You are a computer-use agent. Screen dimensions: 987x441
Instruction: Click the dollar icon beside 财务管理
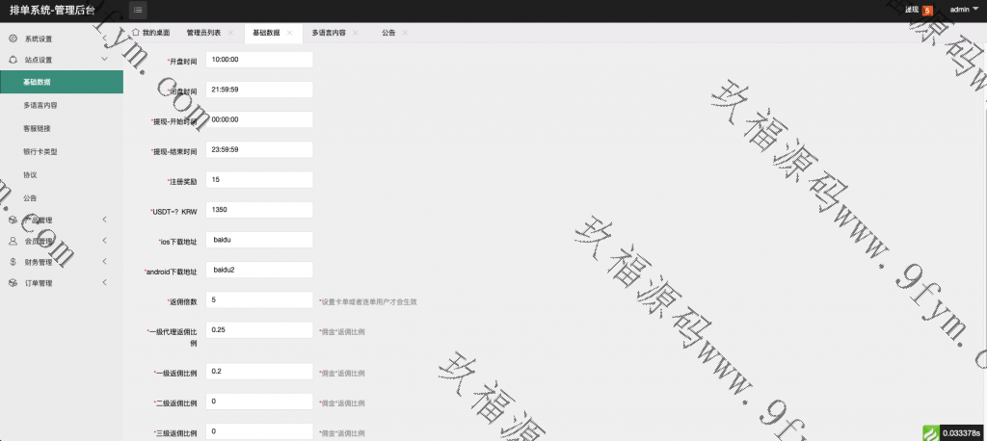pos(13,262)
